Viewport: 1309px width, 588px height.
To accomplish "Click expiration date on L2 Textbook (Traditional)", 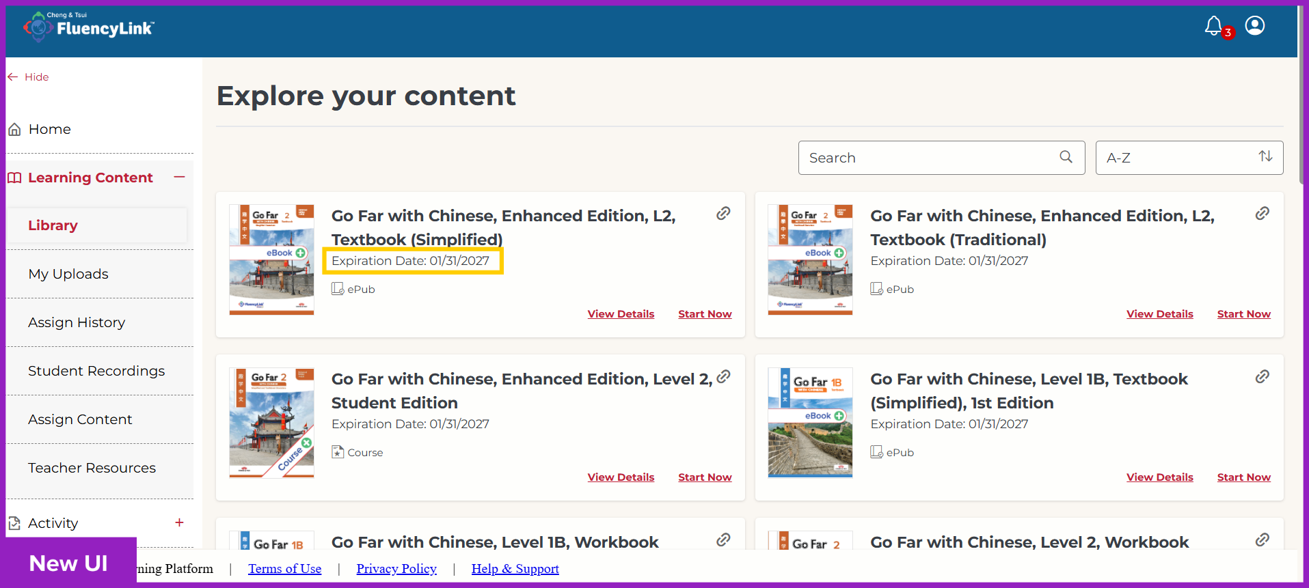I will click(x=949, y=261).
